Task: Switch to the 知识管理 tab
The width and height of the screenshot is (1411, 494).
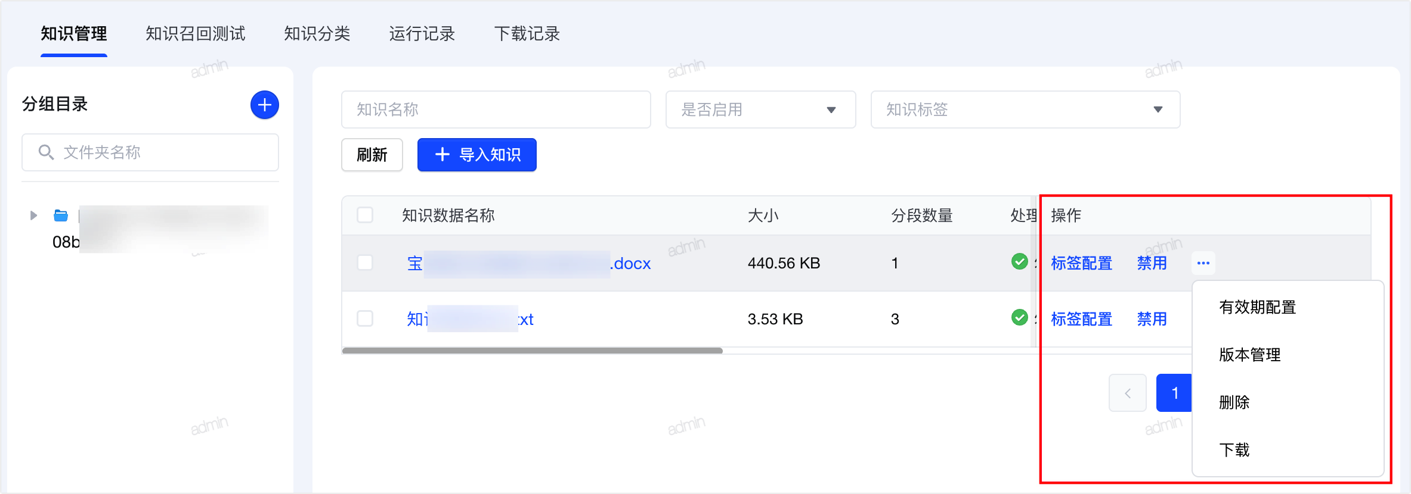Action: pyautogui.click(x=74, y=34)
